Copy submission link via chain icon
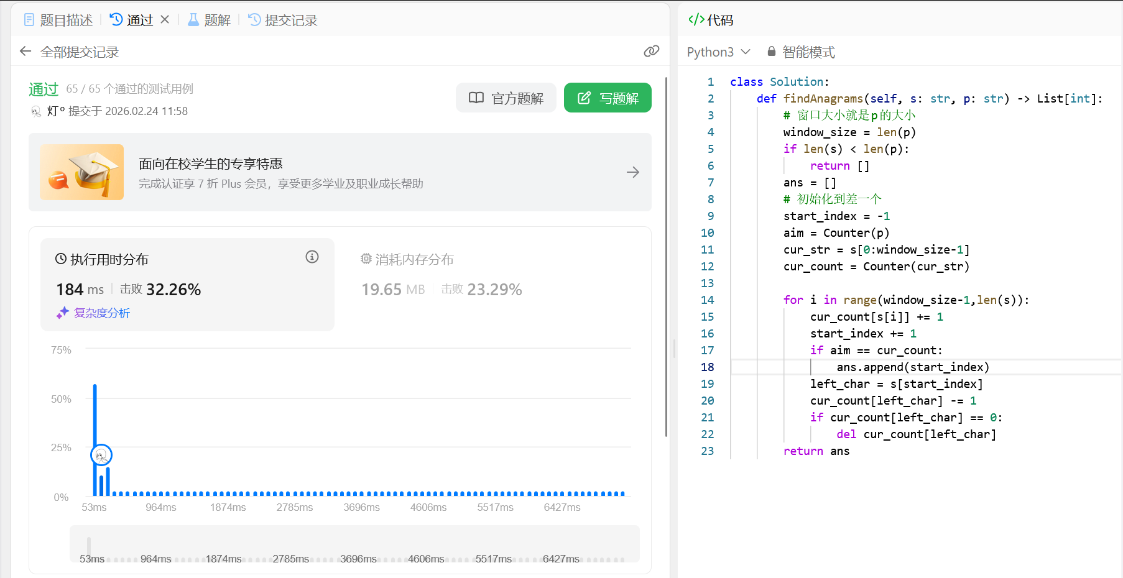The height and width of the screenshot is (578, 1123). coord(651,52)
